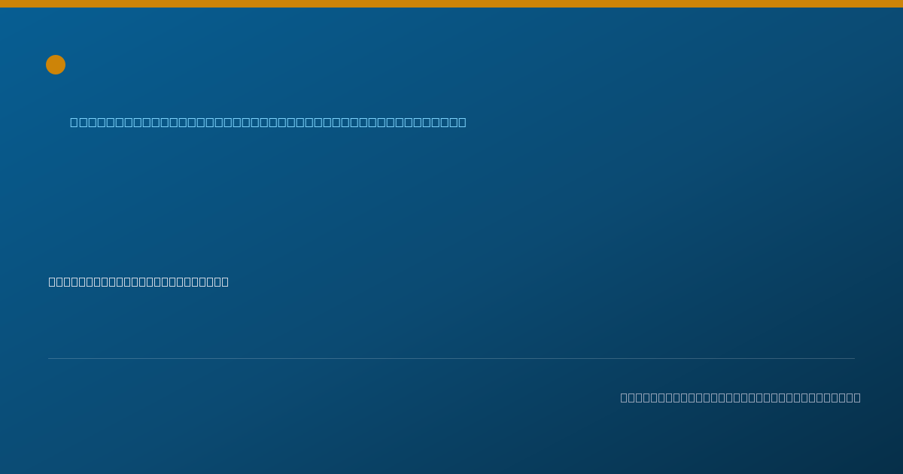The width and height of the screenshot is (903, 474).
Task: Click the middle of the light blue text line
Action: coord(268,122)
